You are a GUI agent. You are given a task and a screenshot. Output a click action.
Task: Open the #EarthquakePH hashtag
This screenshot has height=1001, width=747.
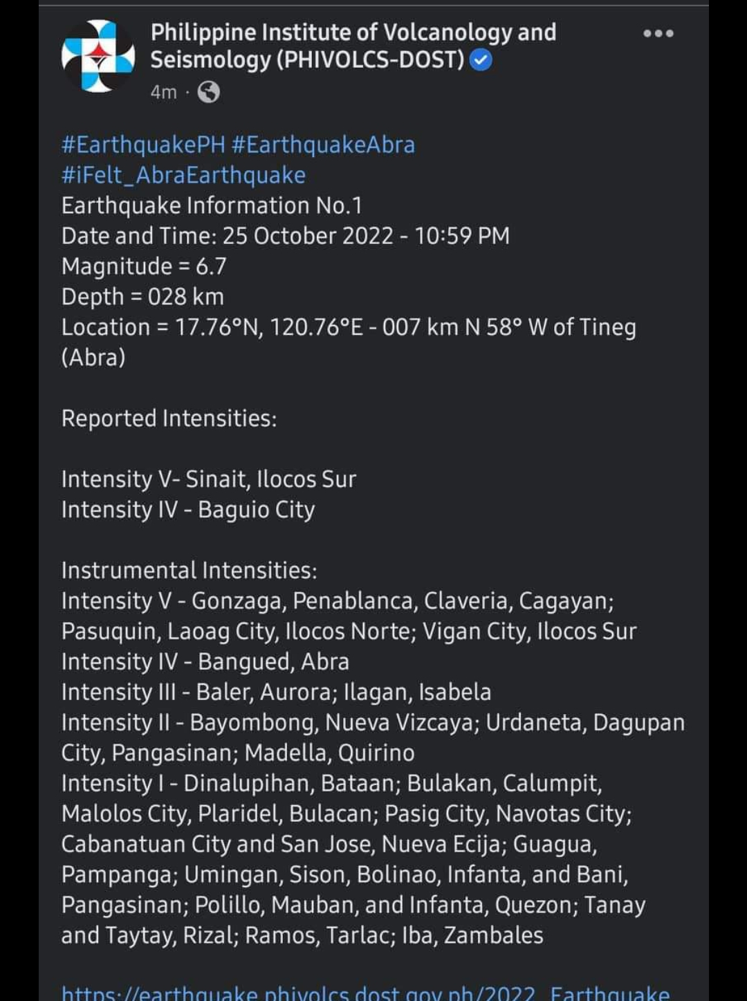click(x=143, y=145)
